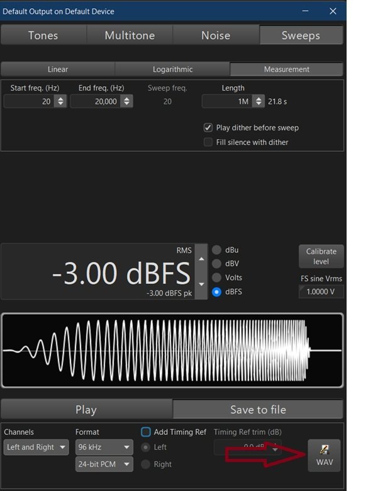Increase RMS level with up arrow
Viewport: 390px width, 491px height.
coord(201,259)
